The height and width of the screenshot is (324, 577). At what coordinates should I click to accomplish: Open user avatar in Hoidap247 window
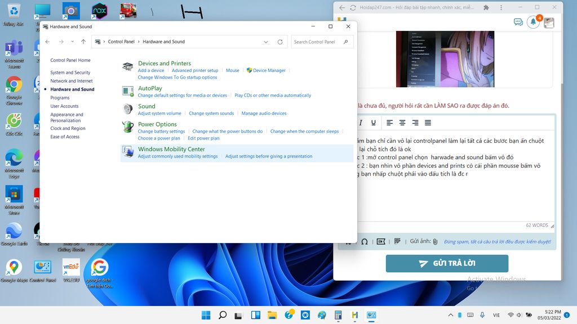tap(549, 22)
